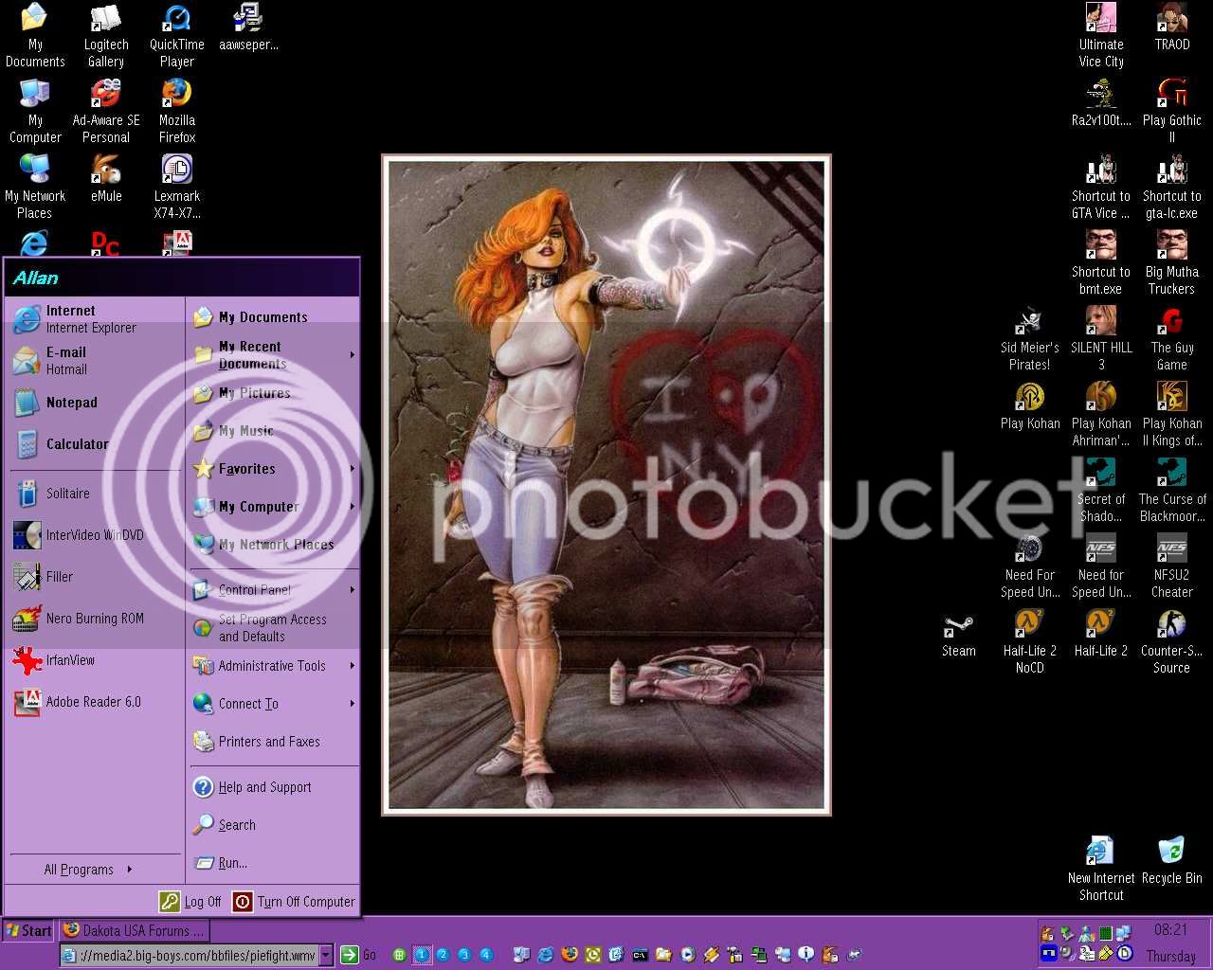Select The Guy Game desktop icon
The image size is (1213, 970).
(1172, 339)
